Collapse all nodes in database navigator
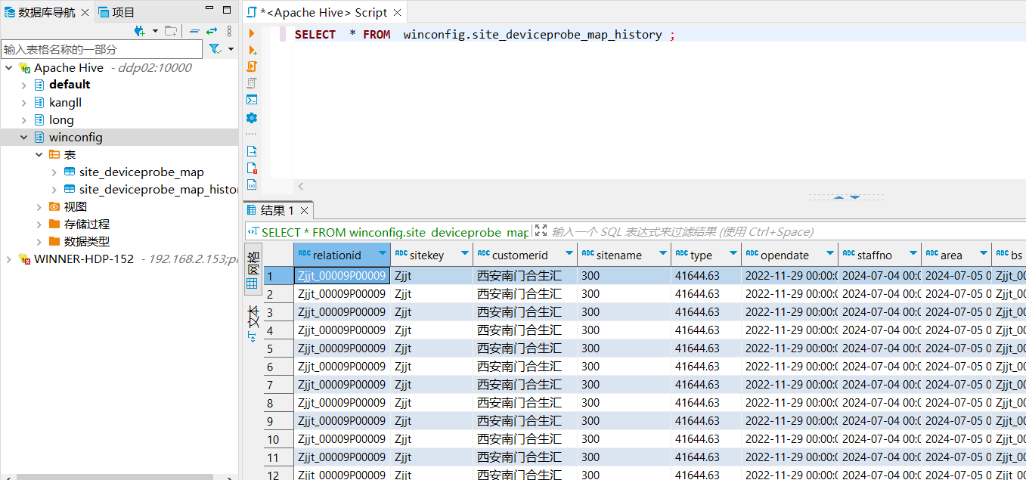This screenshot has width=1026, height=480. point(194,31)
